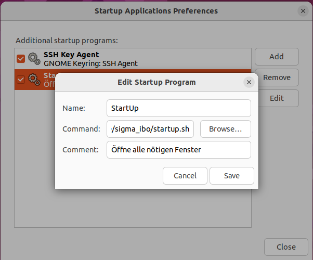
Task: Click into the Command input field
Action: pyautogui.click(x=150, y=129)
